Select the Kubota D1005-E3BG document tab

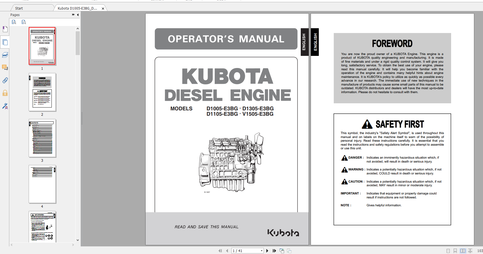coord(76,8)
